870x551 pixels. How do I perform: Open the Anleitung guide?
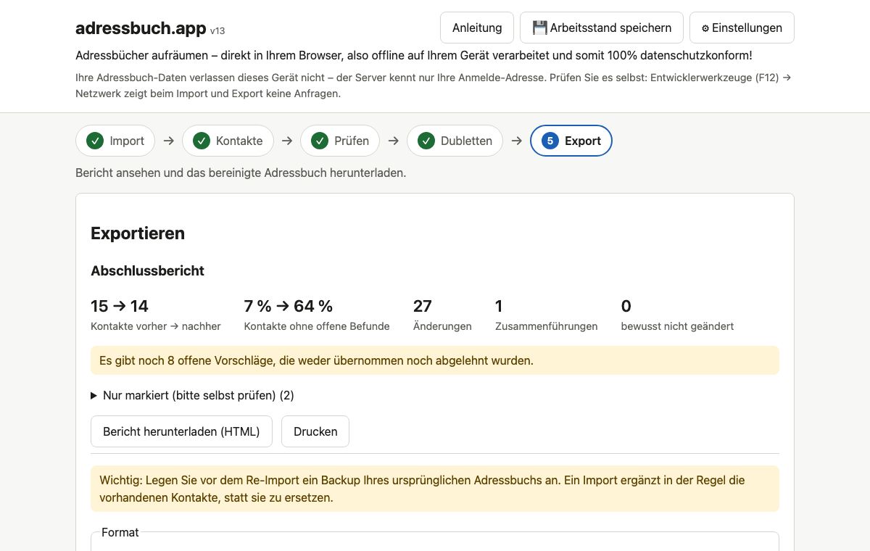(x=477, y=28)
